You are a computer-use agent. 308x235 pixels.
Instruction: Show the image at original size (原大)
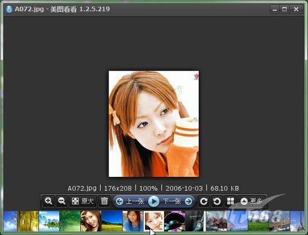pos(83,201)
